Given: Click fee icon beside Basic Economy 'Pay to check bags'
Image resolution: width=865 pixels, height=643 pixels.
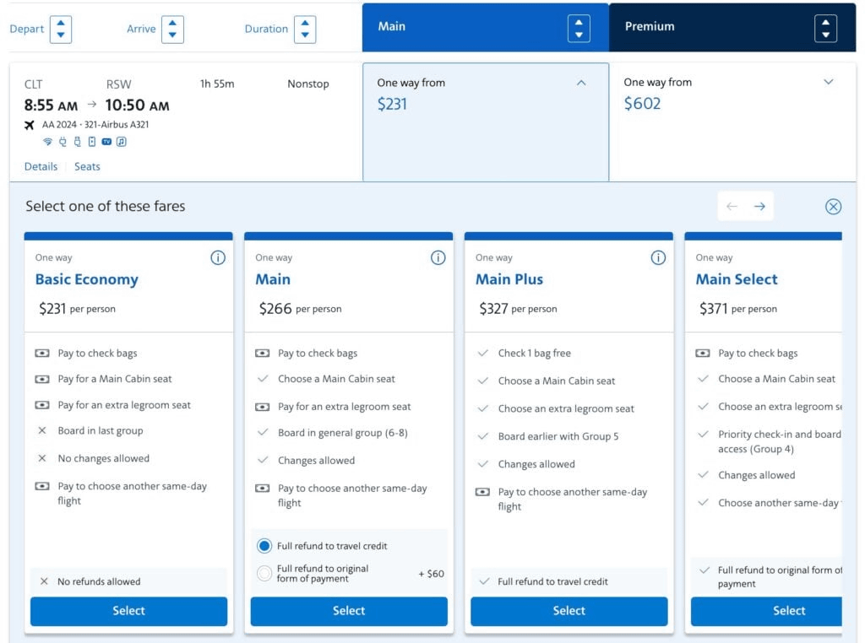Looking at the screenshot, I should pyautogui.click(x=42, y=354).
